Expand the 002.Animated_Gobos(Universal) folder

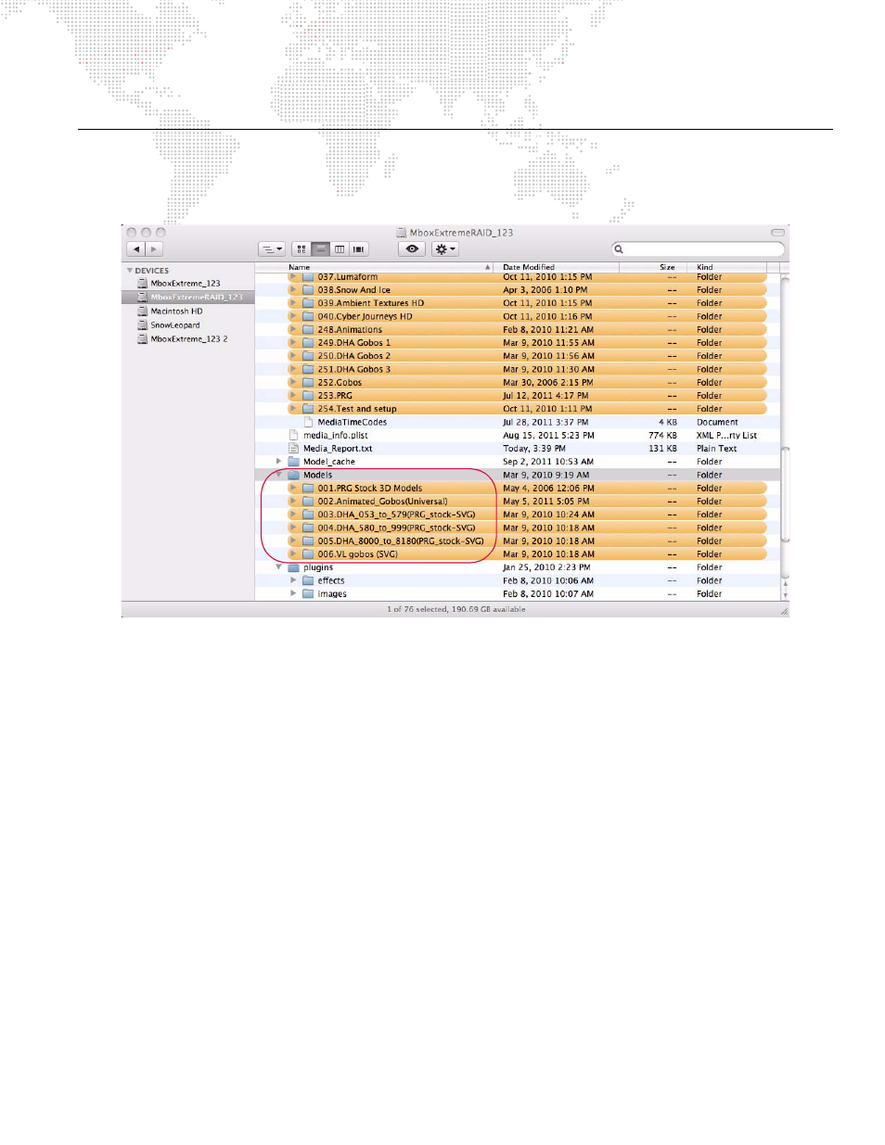[x=293, y=502]
